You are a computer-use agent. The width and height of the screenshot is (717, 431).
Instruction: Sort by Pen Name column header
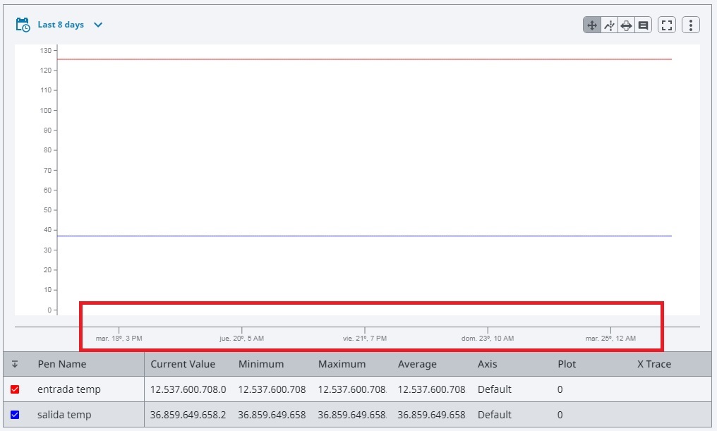point(61,364)
